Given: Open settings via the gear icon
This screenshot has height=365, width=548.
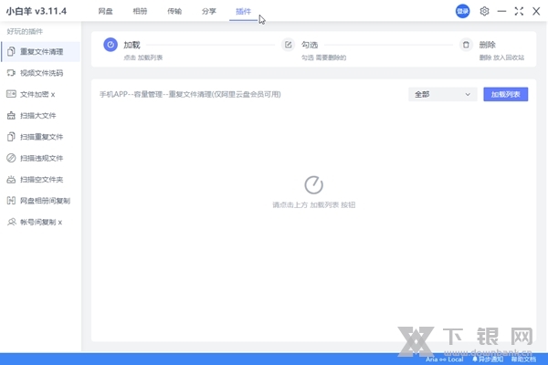Looking at the screenshot, I should coord(484,11).
